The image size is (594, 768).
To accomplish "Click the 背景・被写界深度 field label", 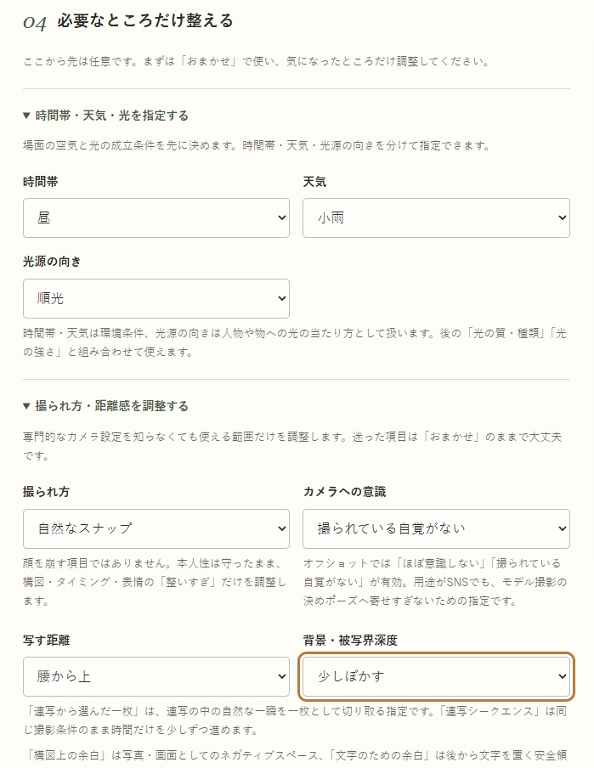I will pyautogui.click(x=350, y=641).
